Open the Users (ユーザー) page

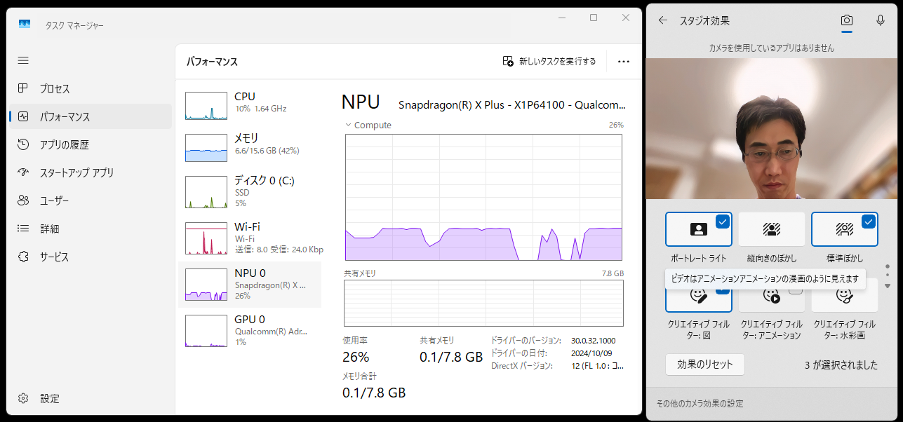[54, 200]
